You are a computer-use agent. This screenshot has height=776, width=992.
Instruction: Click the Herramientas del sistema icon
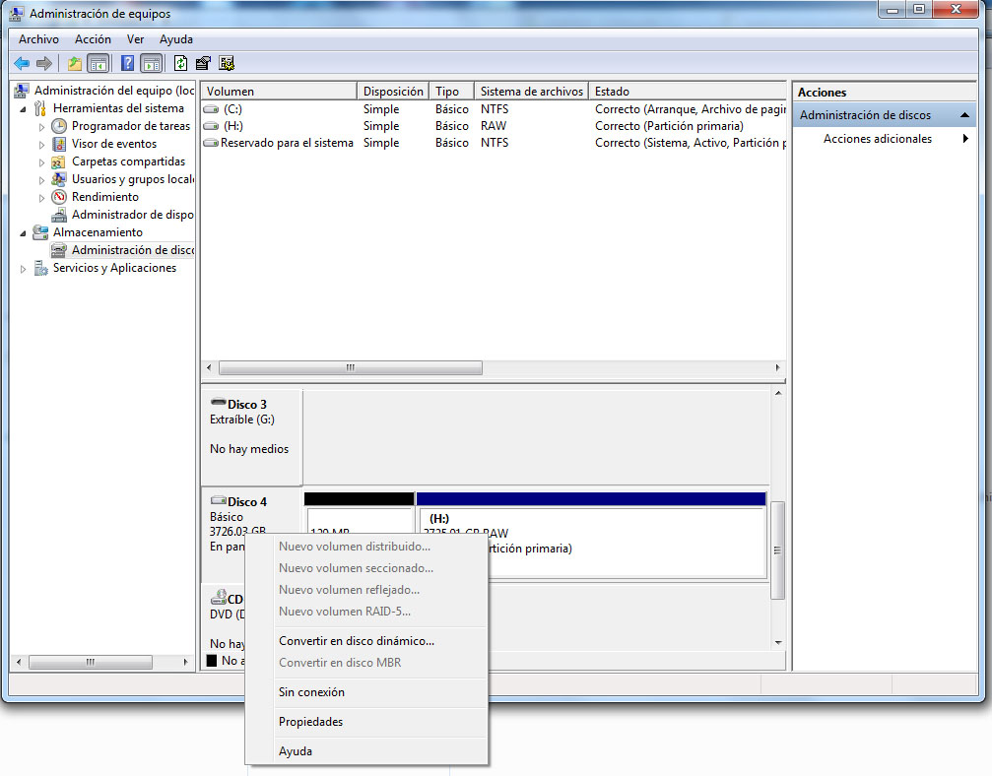[40, 108]
